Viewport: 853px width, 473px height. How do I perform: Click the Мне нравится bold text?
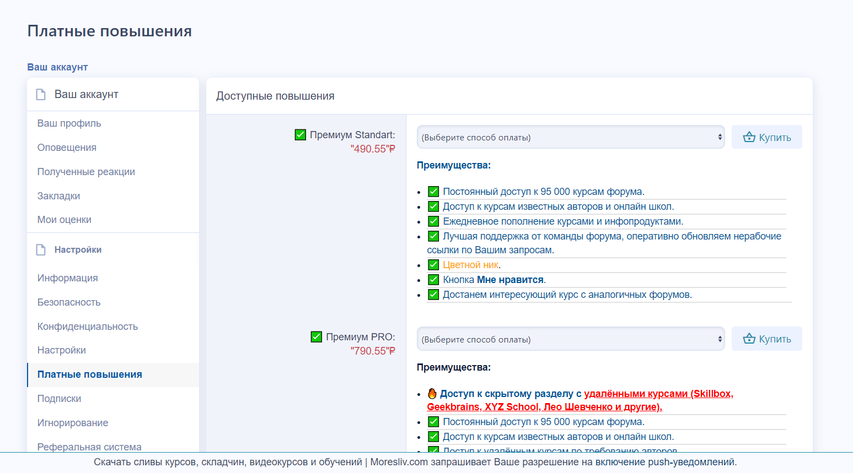510,280
